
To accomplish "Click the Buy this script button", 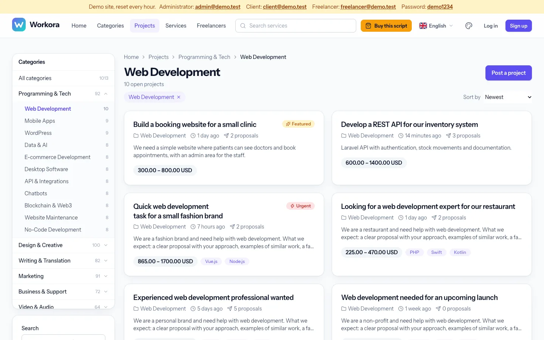I will coord(386,26).
